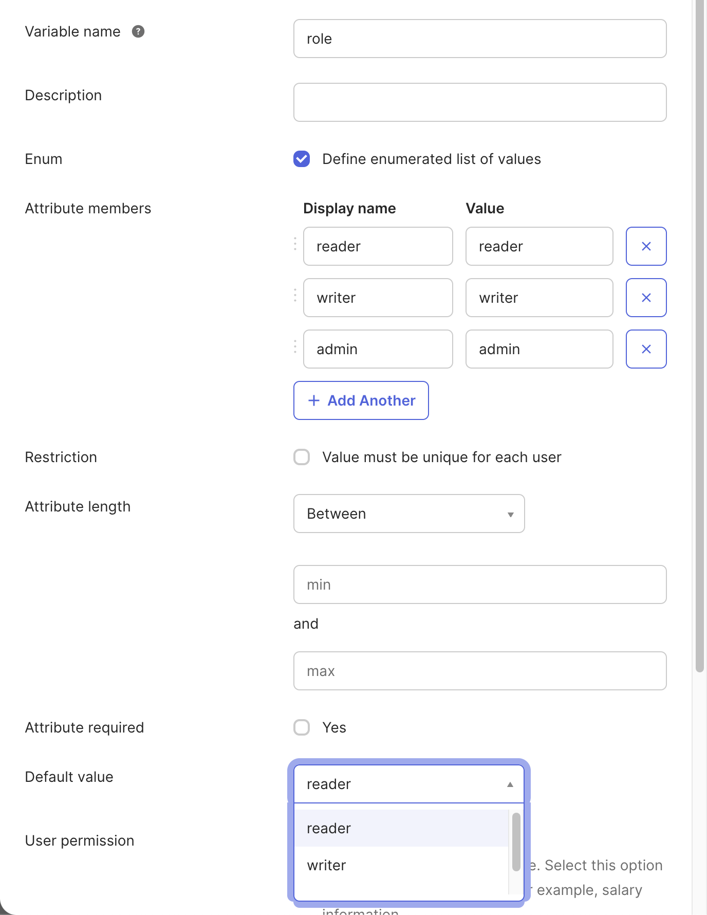Click the Variable name help icon
Viewport: 707px width, 915px height.
pos(138,32)
